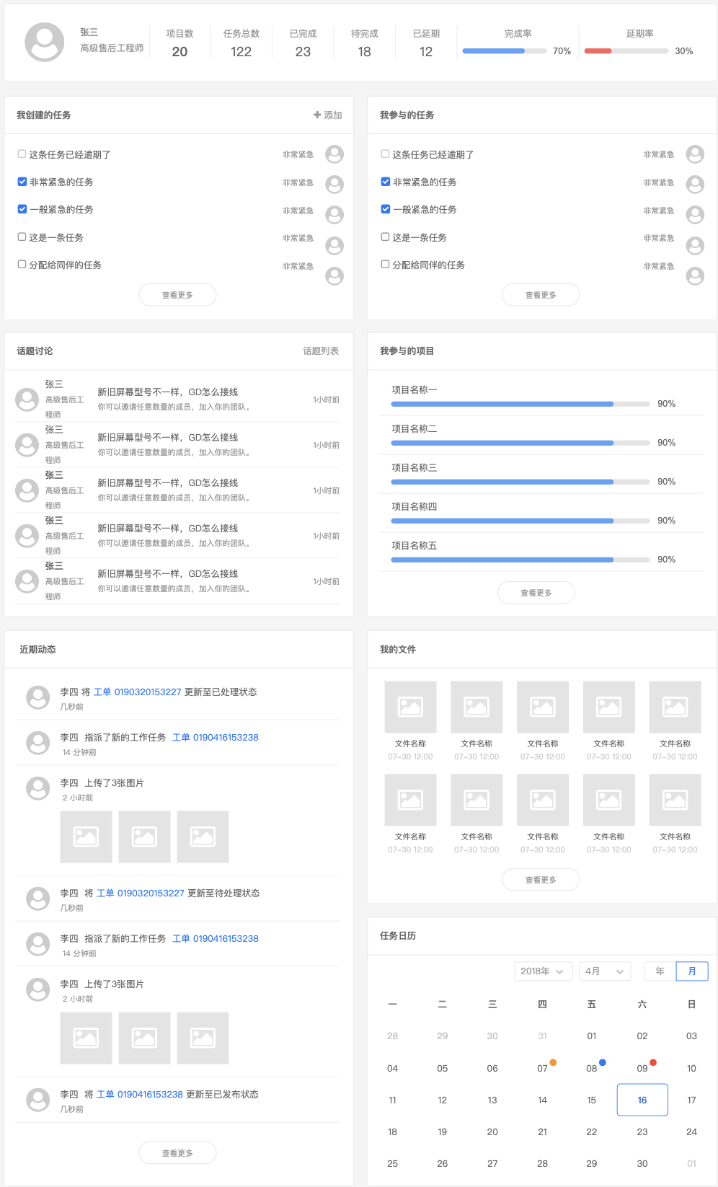The image size is (718, 1187).
Task: Switch calendar to 月 view
Action: tap(692, 971)
